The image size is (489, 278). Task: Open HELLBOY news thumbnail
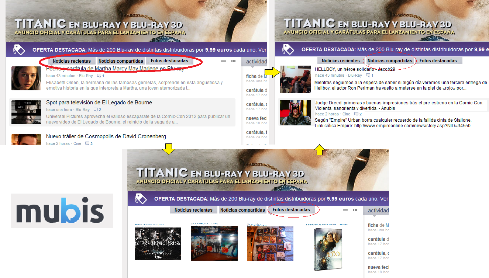(295, 79)
